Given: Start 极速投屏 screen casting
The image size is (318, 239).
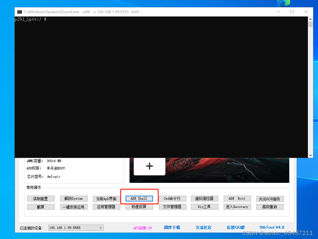Looking at the screenshot, I should coord(139,207).
